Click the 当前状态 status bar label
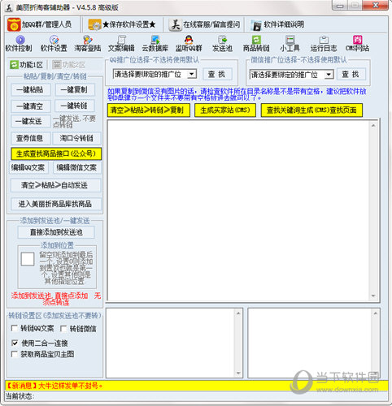392x406 pixels. [20, 396]
